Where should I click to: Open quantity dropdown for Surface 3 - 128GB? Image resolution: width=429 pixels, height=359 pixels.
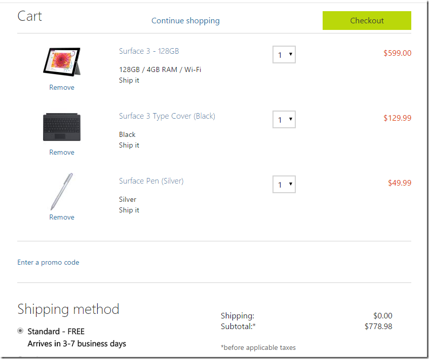tap(284, 55)
